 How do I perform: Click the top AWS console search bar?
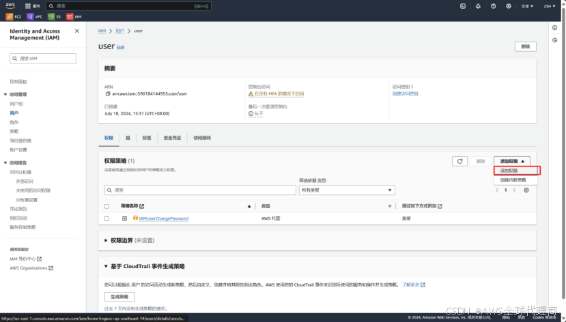[x=128, y=6]
